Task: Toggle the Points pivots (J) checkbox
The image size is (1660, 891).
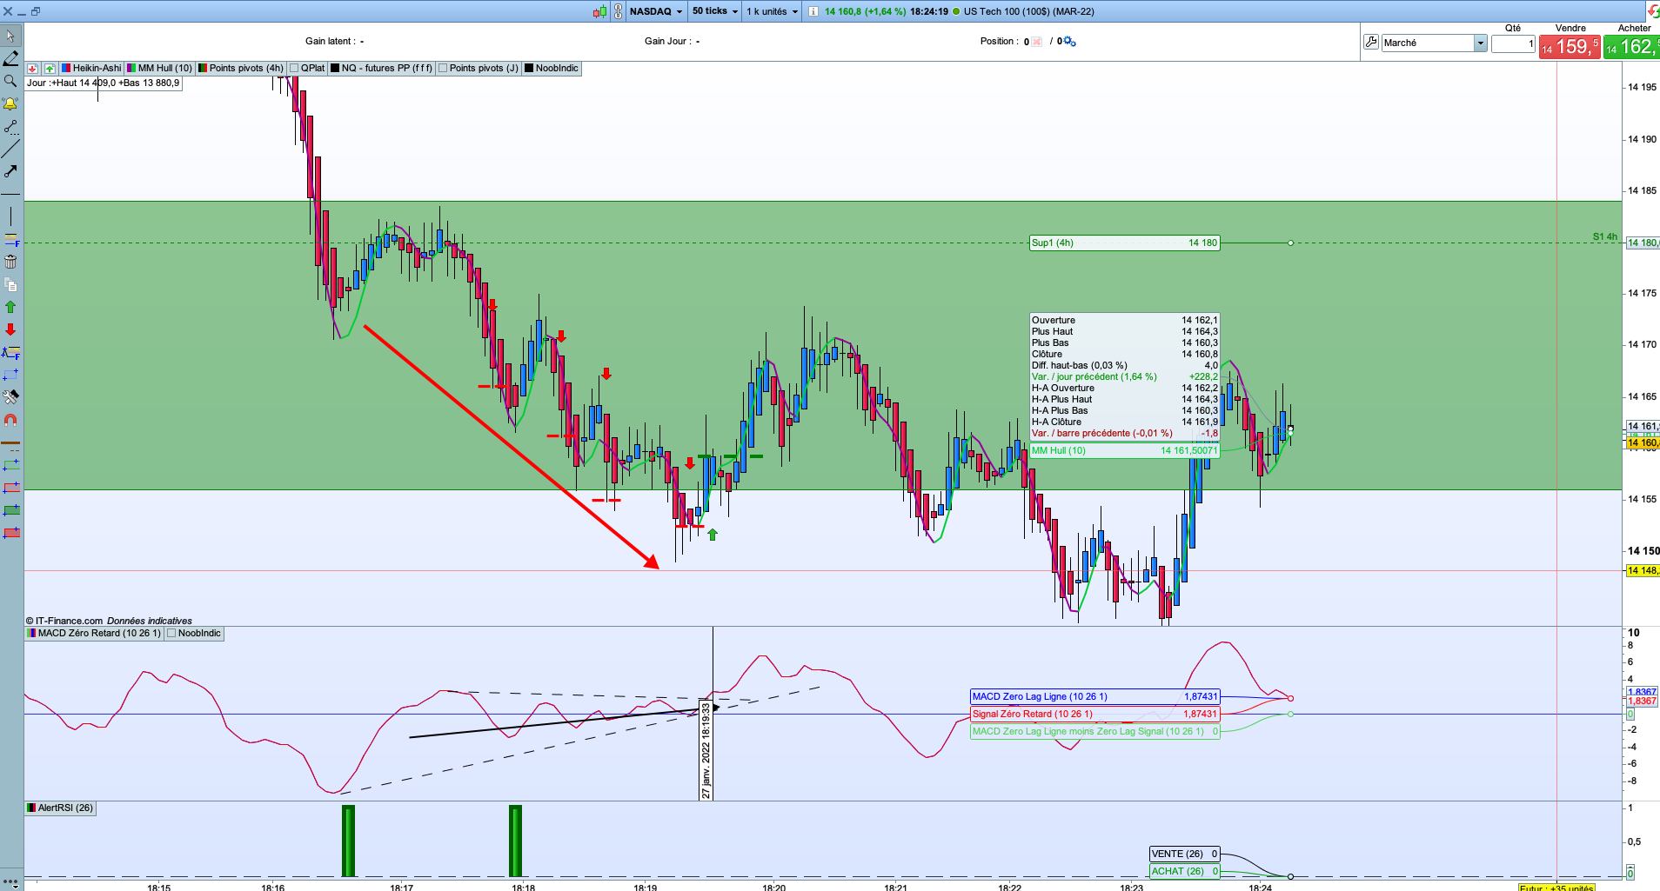Action: (443, 69)
